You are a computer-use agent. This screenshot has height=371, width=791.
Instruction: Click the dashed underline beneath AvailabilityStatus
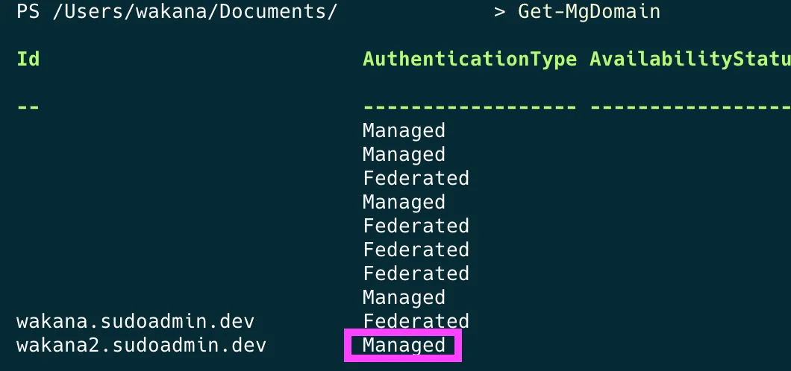pyautogui.click(x=690, y=107)
